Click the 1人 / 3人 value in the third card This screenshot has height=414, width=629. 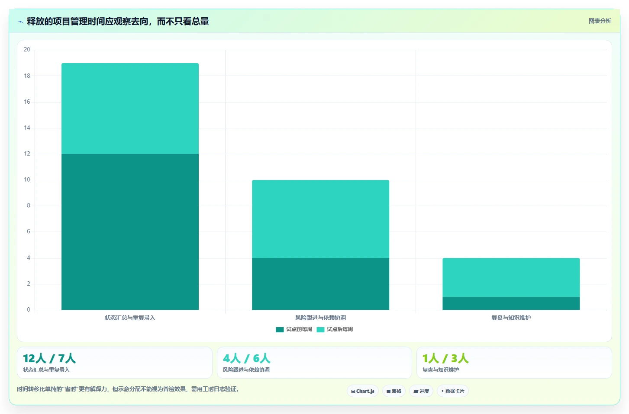[x=445, y=358]
